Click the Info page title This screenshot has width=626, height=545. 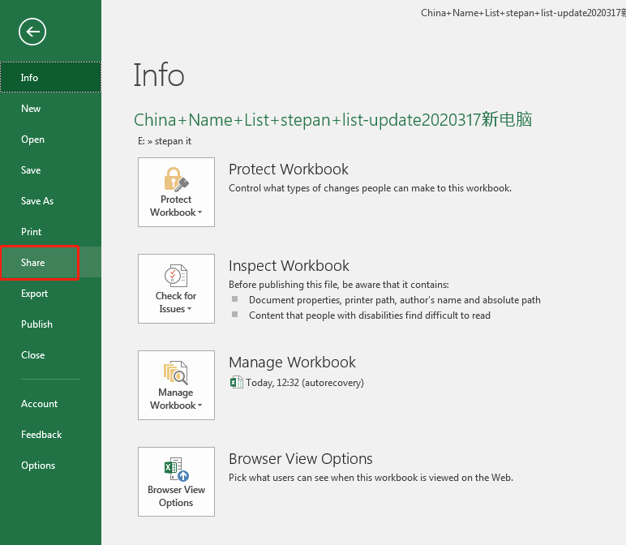(158, 75)
